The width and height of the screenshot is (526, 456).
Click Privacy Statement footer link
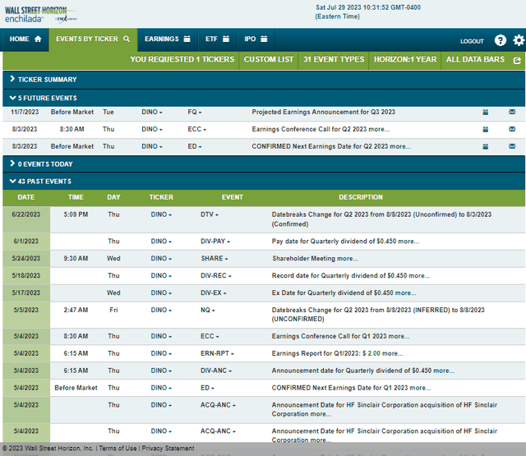(x=168, y=449)
